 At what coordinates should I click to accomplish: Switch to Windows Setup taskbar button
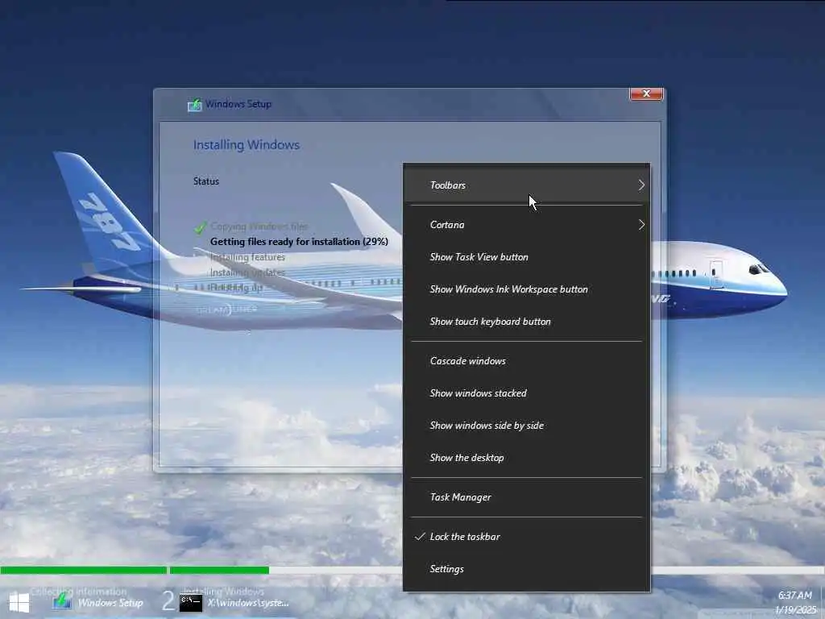(97, 602)
